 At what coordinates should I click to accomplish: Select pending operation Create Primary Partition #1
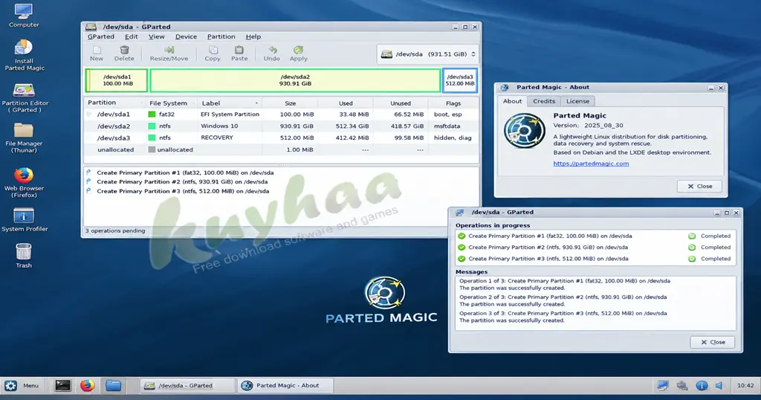[x=185, y=172]
